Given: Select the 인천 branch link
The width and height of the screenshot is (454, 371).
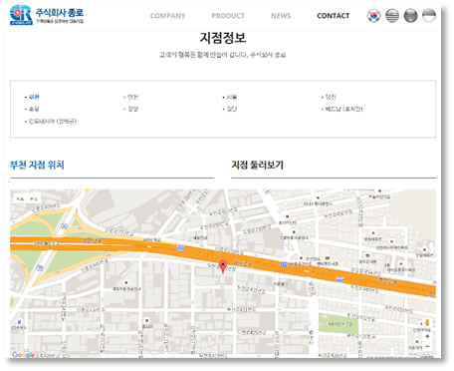Looking at the screenshot, I should click(x=132, y=97).
